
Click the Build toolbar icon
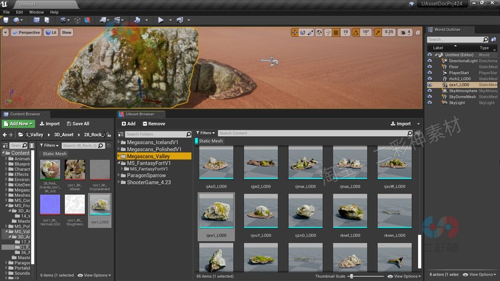click(x=137, y=20)
